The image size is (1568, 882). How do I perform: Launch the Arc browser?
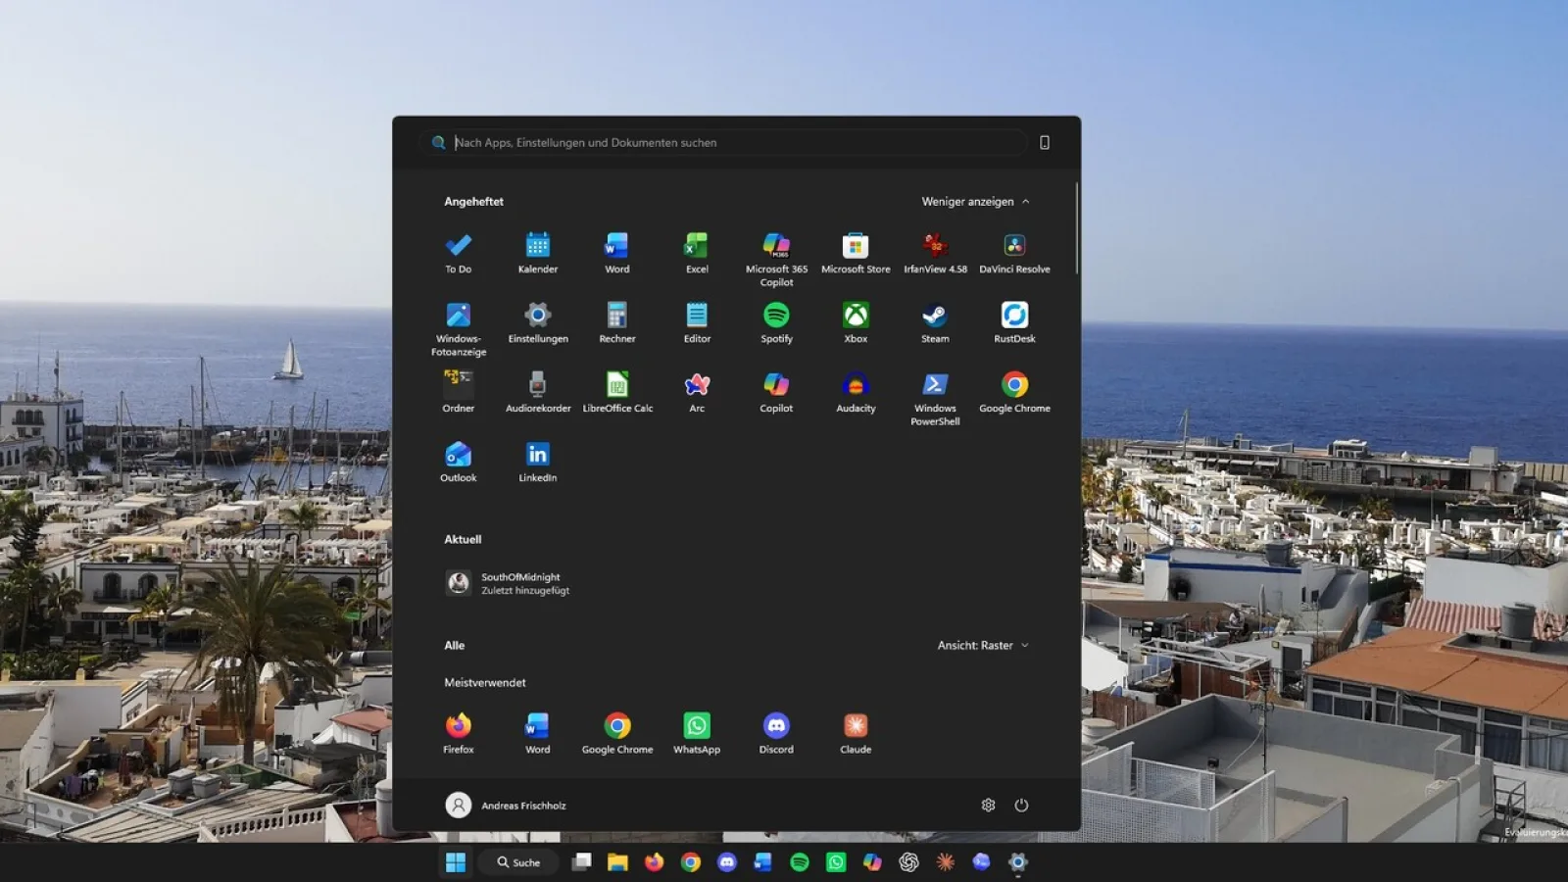(x=697, y=392)
